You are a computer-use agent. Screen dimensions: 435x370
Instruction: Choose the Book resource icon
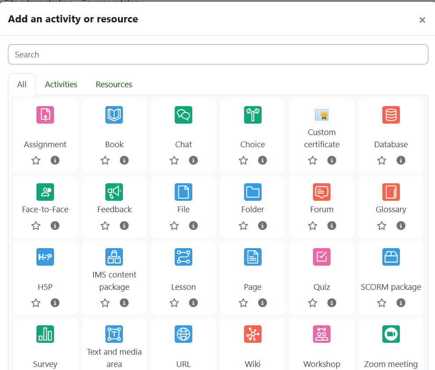tap(114, 115)
